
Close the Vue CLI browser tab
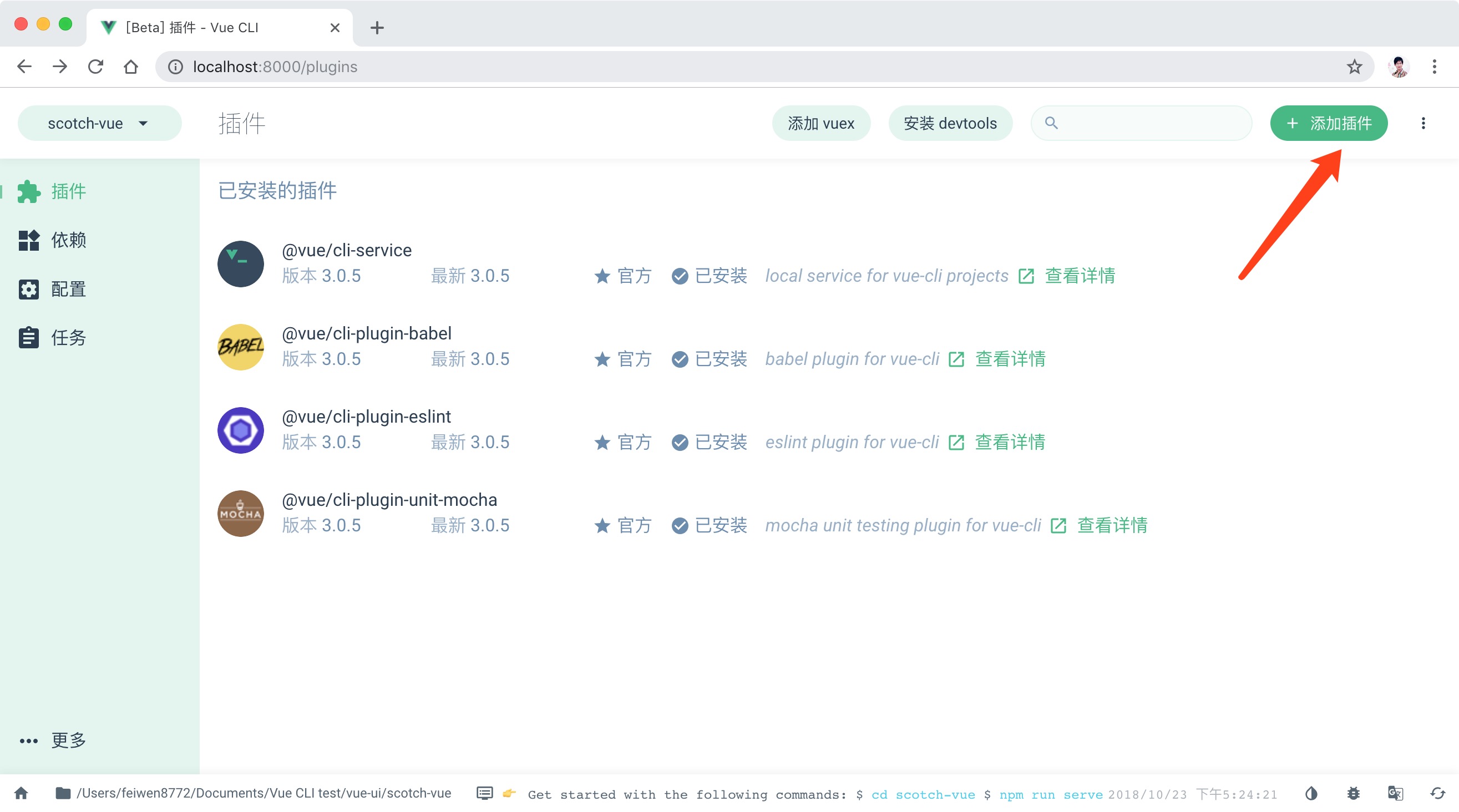pos(335,27)
